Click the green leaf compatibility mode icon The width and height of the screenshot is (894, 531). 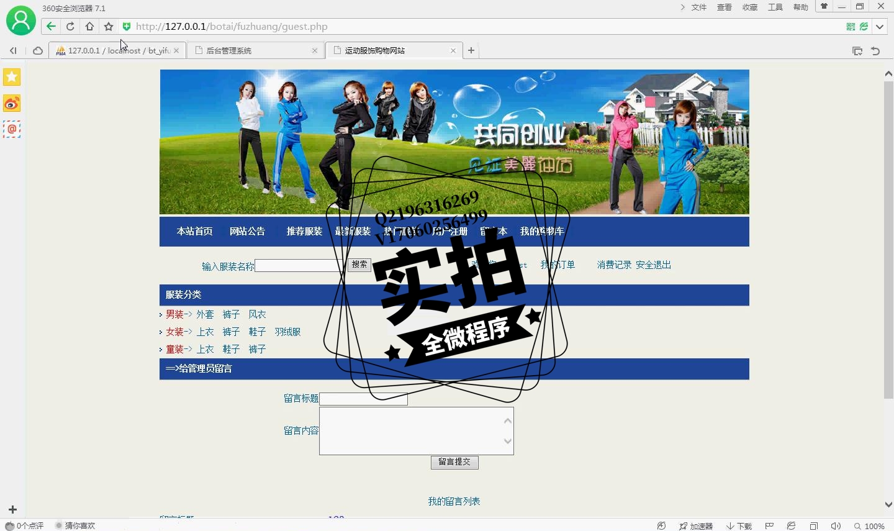864,26
